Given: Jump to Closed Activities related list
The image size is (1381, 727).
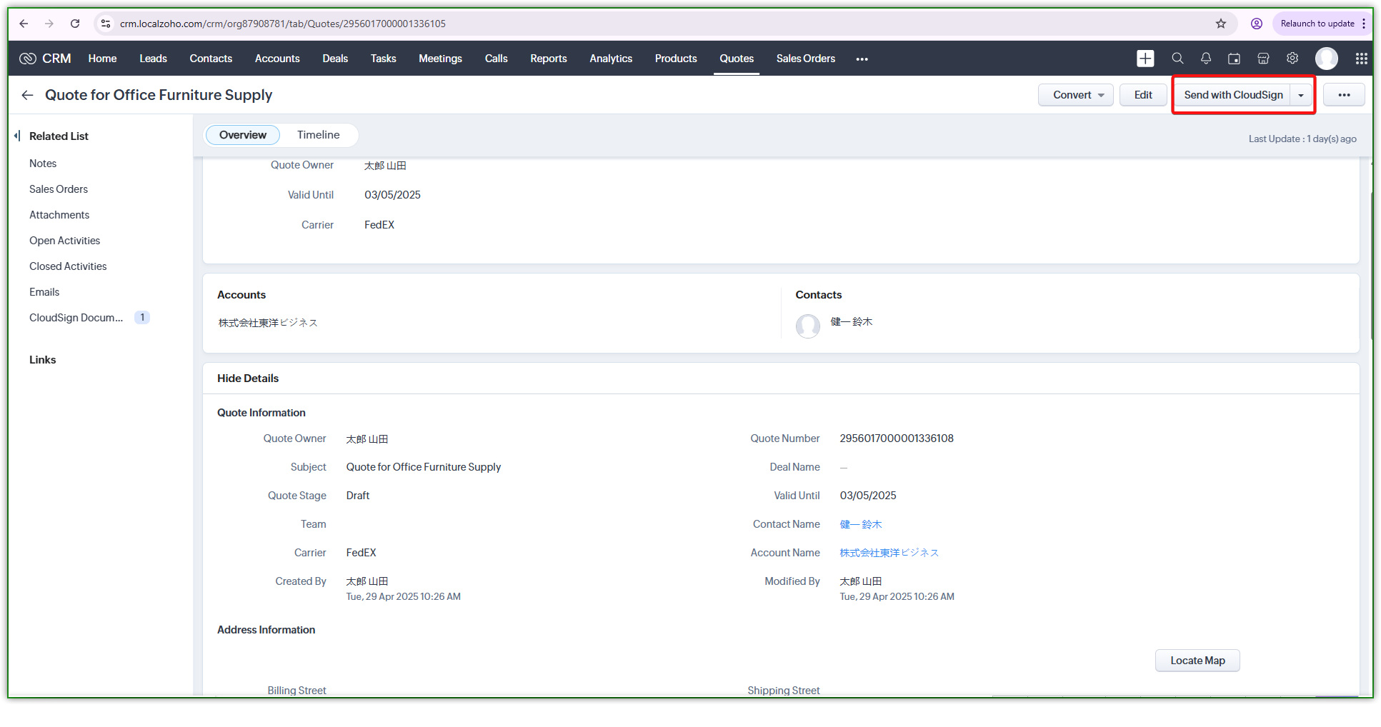Looking at the screenshot, I should (x=68, y=266).
